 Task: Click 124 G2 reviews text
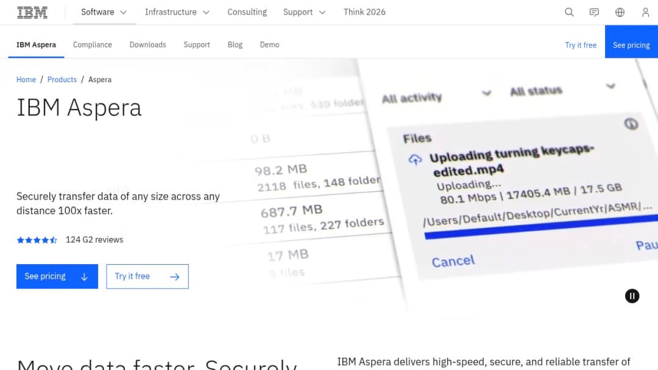point(94,240)
